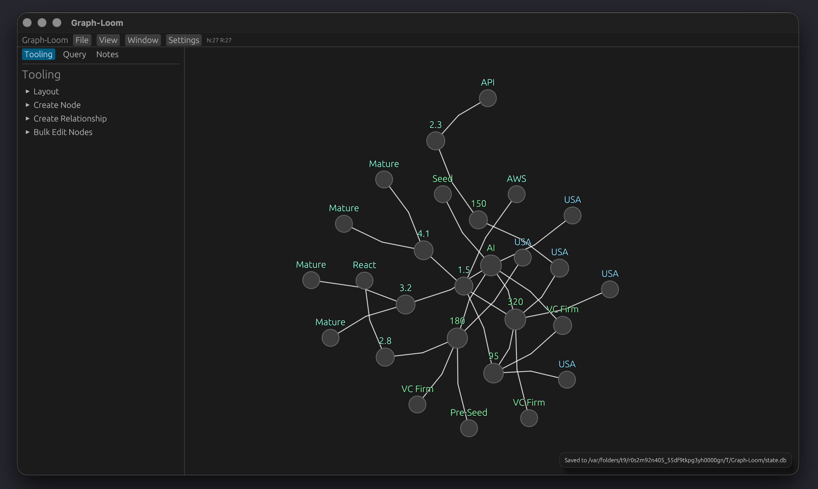The width and height of the screenshot is (818, 489).
Task: Select node labeled 2.8
Action: (385, 357)
